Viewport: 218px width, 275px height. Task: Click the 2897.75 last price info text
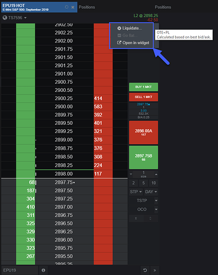point(143,105)
